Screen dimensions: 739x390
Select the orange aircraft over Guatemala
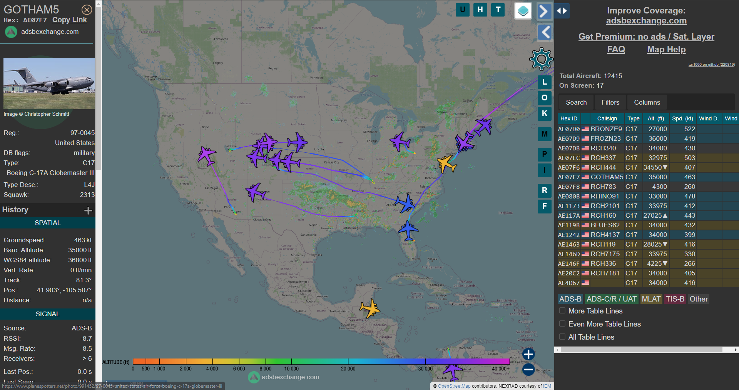[370, 308]
